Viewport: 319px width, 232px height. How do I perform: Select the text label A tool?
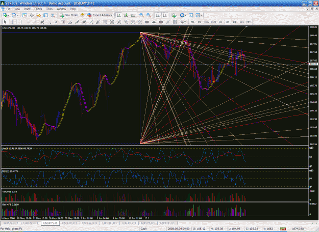click(56, 22)
